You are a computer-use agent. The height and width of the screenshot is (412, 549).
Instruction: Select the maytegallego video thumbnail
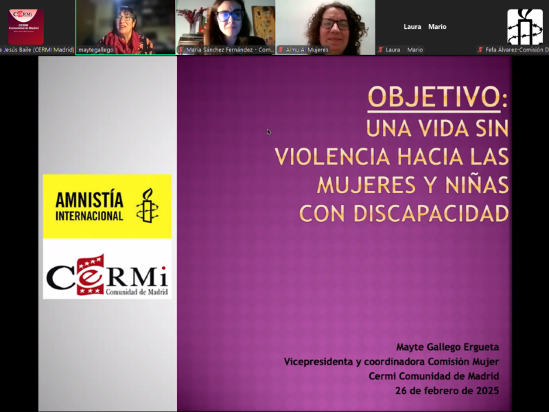(126, 27)
